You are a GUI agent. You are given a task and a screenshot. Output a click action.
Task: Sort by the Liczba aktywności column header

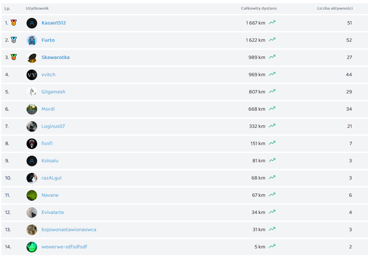click(335, 8)
